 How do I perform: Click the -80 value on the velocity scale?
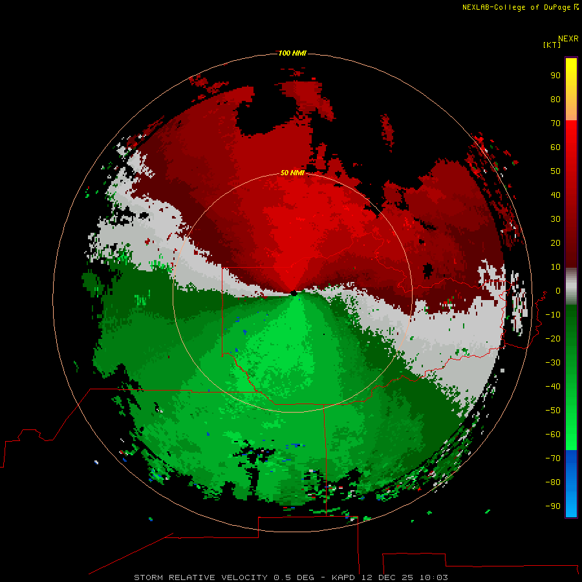(553, 482)
